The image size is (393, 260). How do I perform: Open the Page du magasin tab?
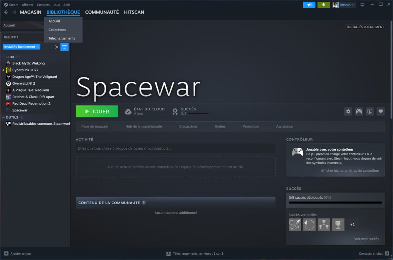[95, 126]
